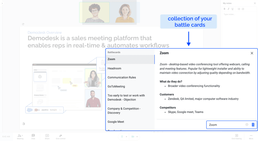This screenshot has width=258, height=141.
Task: Select the Zoom battlecard in list
Action: pos(130,59)
